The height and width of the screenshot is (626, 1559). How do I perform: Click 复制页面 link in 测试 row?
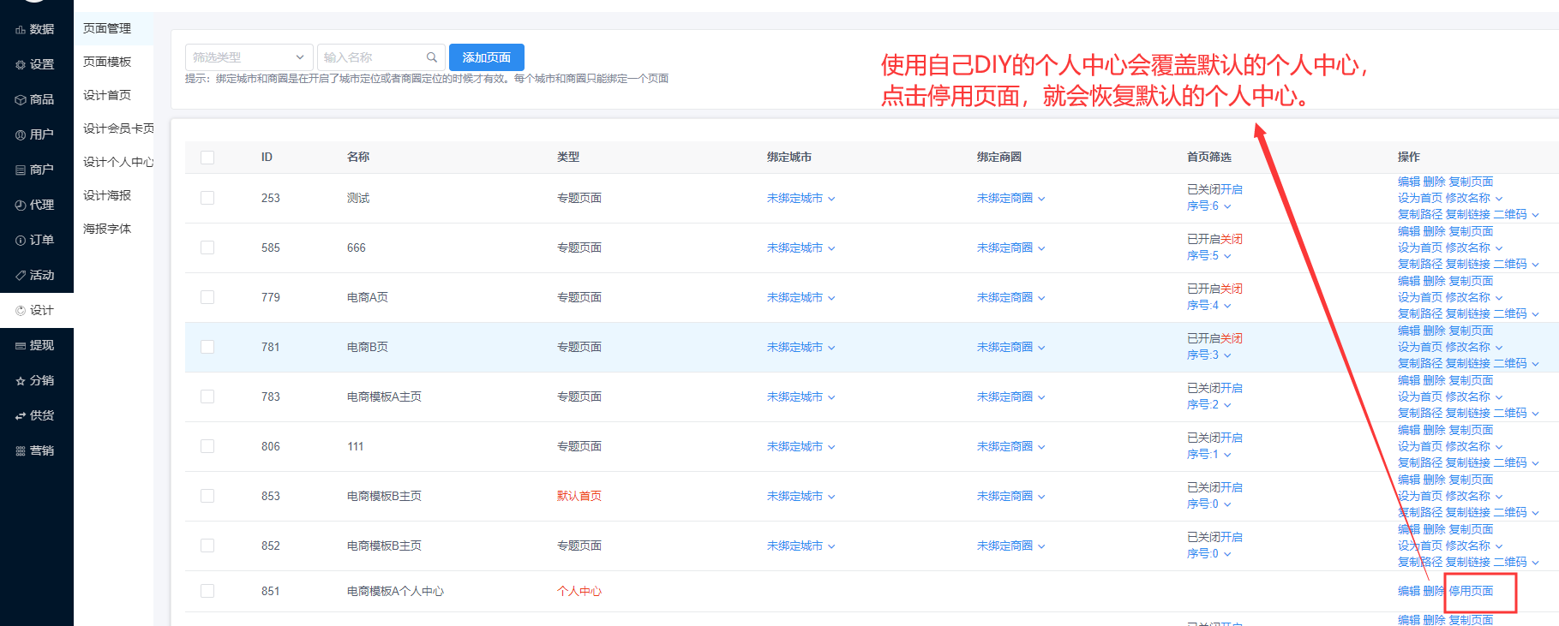tap(1471, 182)
